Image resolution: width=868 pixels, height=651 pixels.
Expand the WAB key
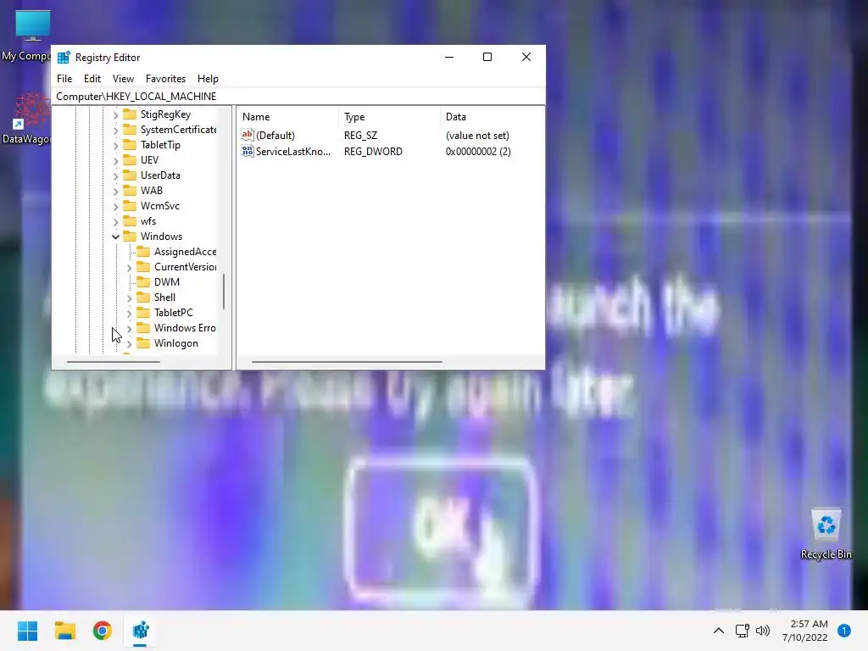tap(115, 191)
